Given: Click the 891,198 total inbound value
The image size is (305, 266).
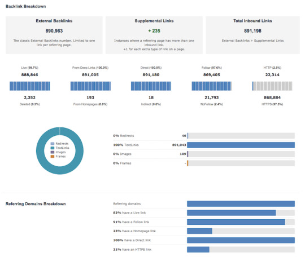Looking at the screenshot, I should 252,31.
